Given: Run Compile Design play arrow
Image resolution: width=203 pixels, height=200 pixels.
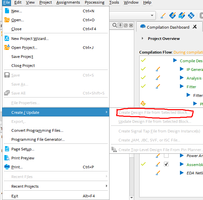Looking at the screenshot, I should pos(175,60).
